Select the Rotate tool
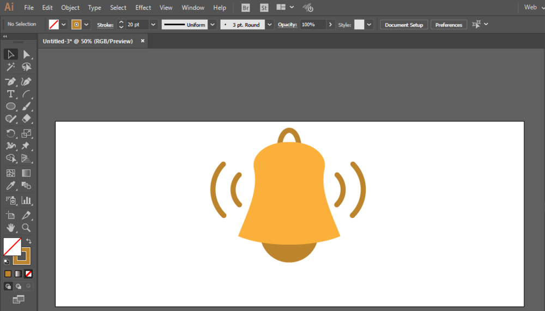 coord(10,133)
